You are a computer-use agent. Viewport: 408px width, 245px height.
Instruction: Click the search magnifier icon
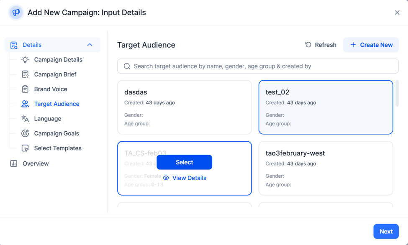tap(127, 66)
